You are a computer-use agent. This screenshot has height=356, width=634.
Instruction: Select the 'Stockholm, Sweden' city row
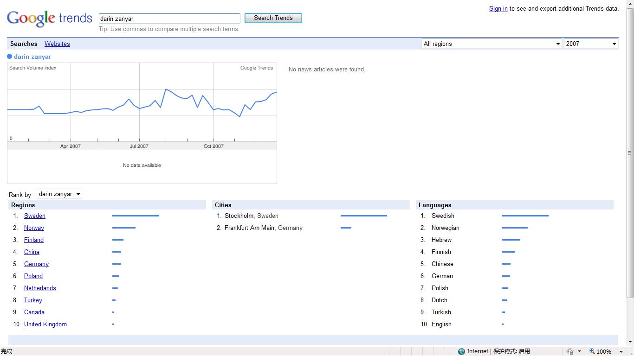point(252,216)
